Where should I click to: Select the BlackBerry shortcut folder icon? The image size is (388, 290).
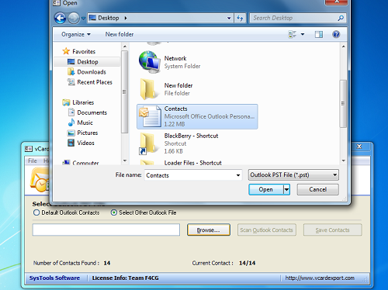[x=148, y=143]
